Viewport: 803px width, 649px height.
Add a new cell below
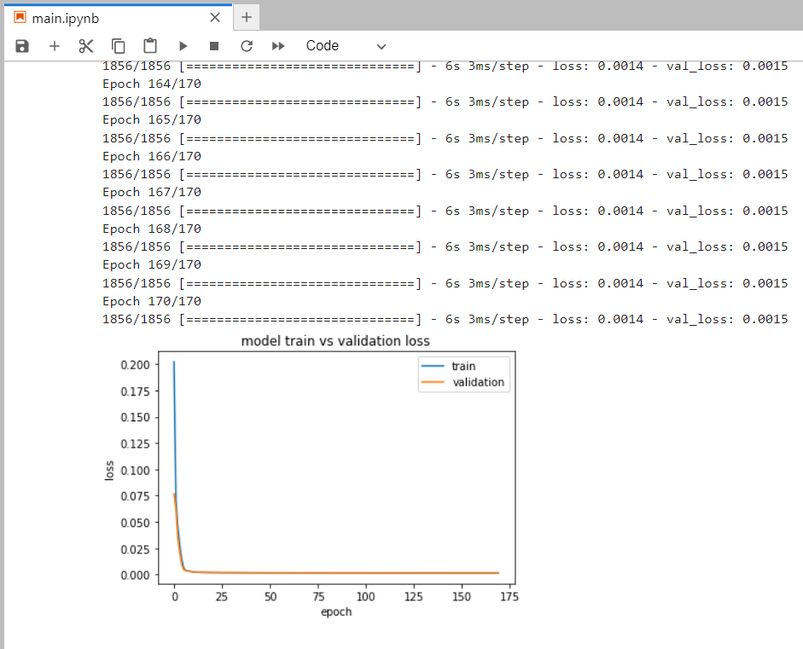[54, 46]
